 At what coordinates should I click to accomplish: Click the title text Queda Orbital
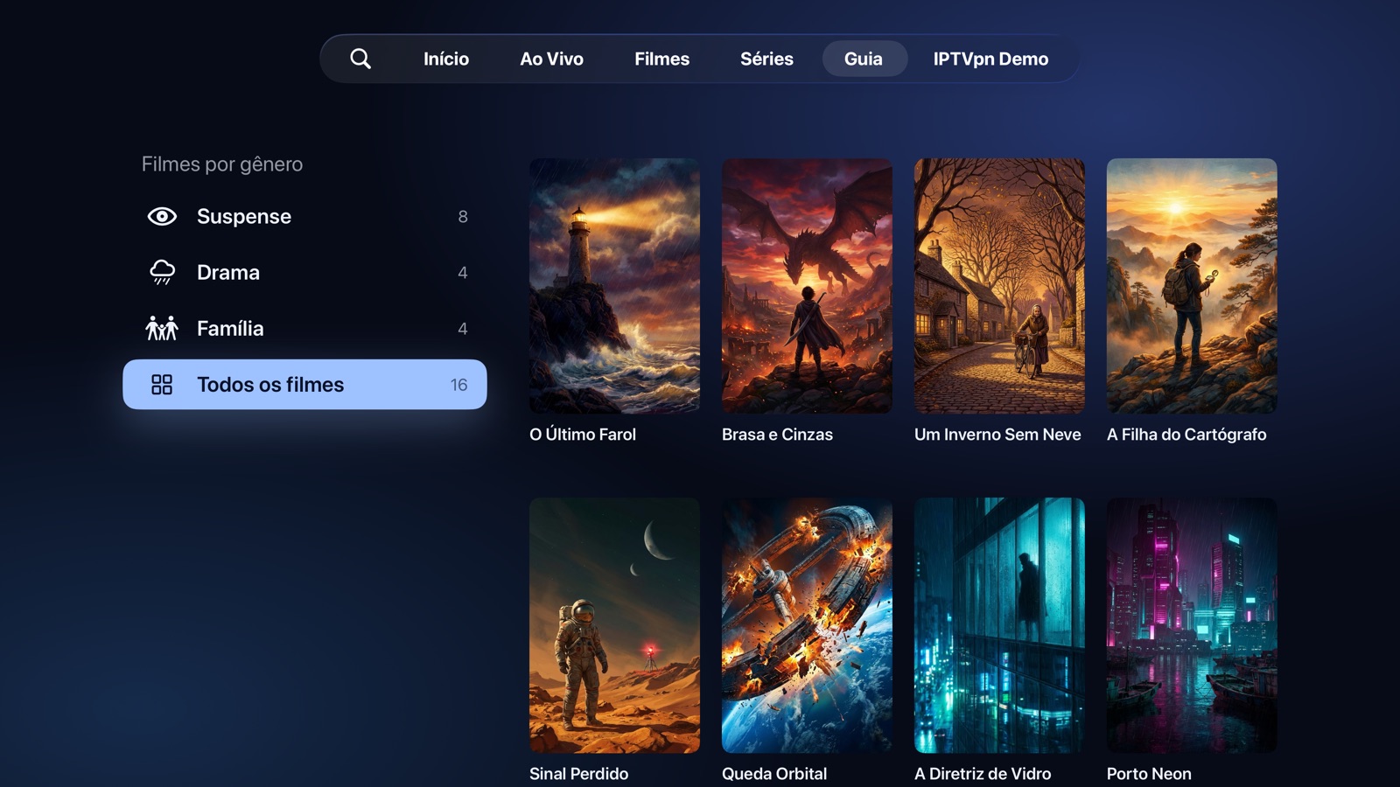pyautogui.click(x=774, y=774)
